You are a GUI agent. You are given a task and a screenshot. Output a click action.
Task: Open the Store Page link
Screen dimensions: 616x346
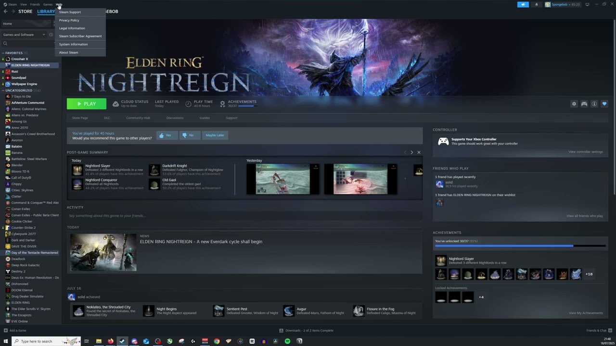(80, 118)
